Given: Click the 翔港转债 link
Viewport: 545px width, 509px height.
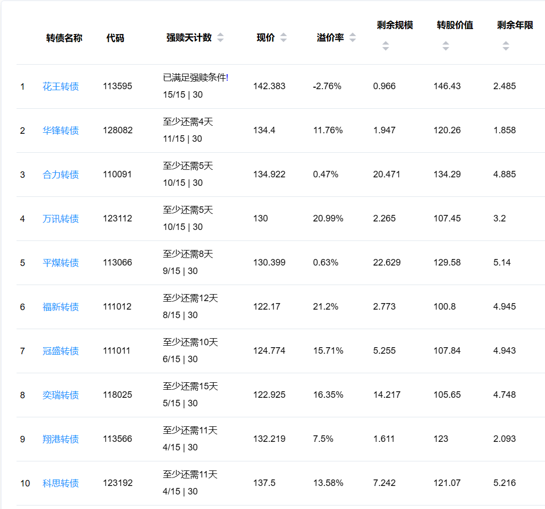Looking at the screenshot, I should coord(61,439).
